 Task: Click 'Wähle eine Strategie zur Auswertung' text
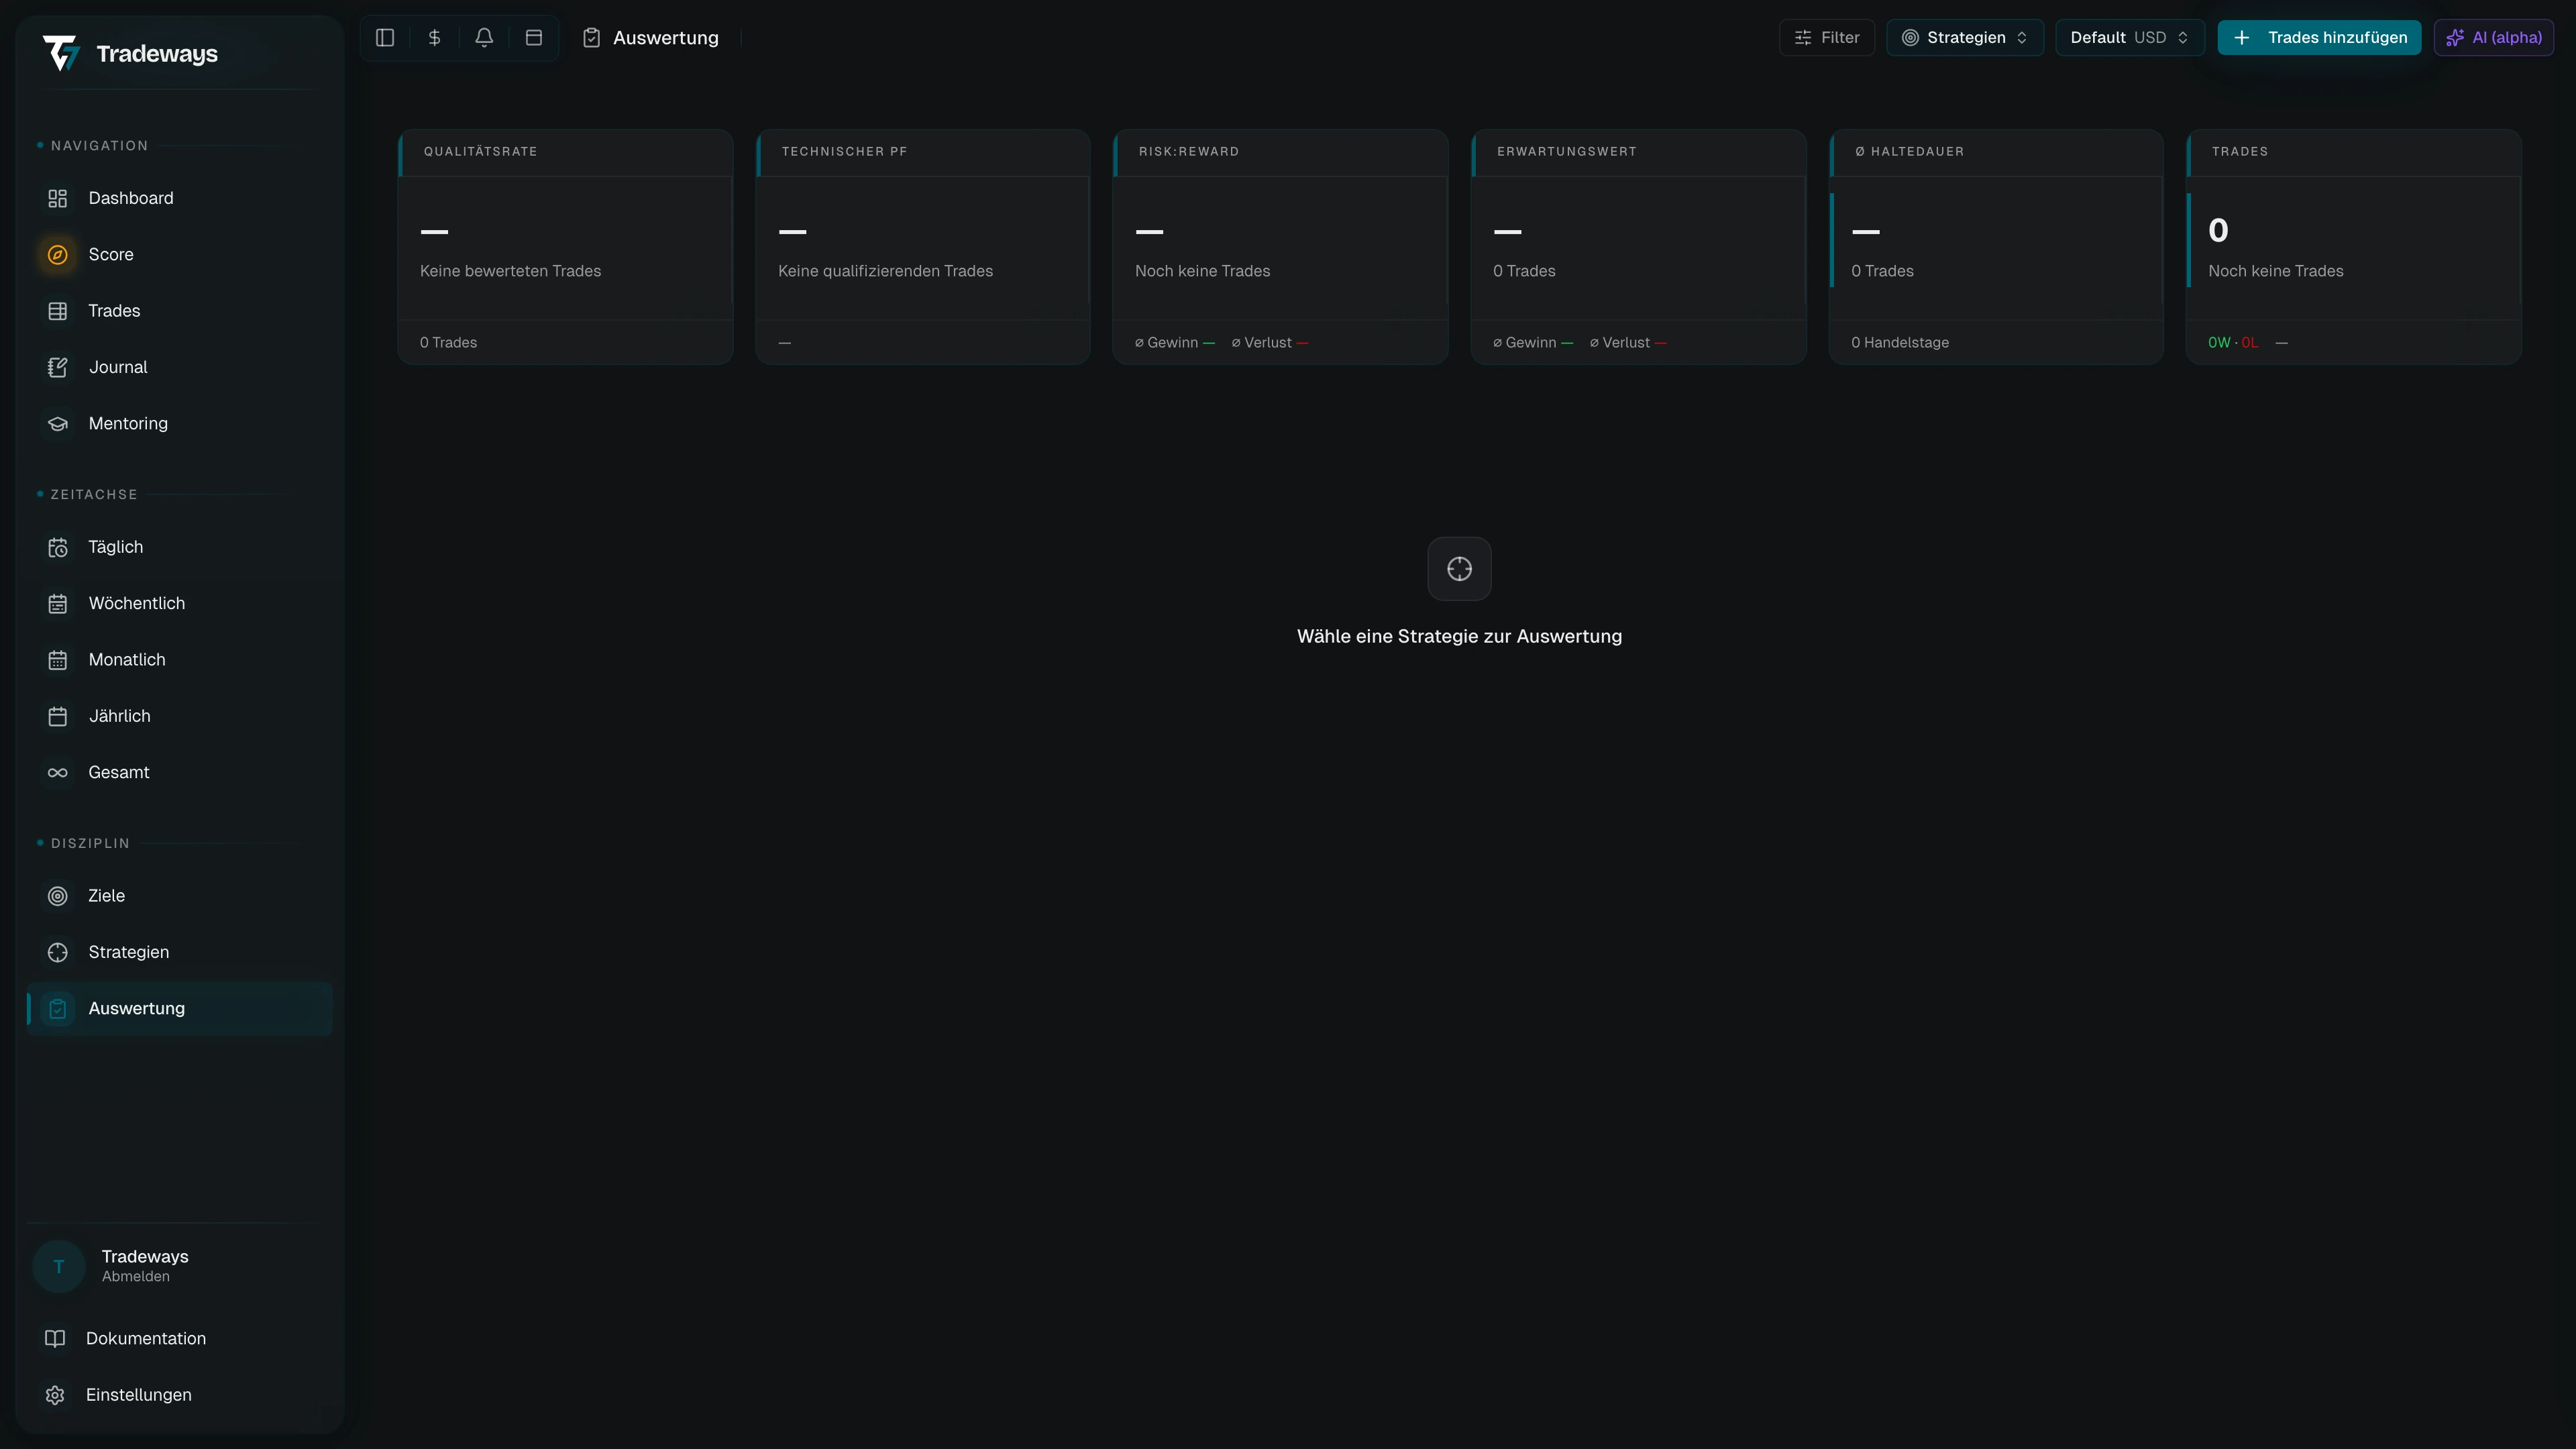(1459, 637)
